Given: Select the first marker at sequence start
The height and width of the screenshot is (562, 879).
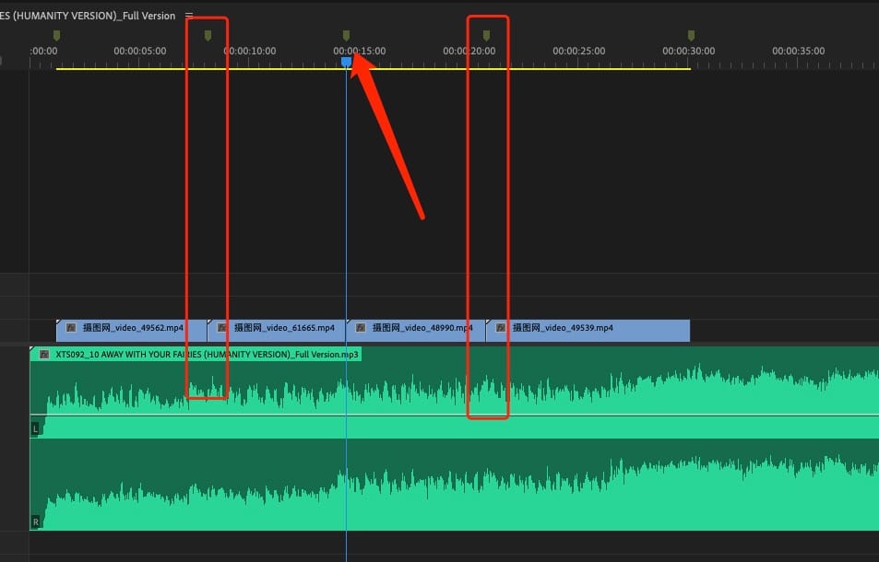Looking at the screenshot, I should tap(56, 35).
